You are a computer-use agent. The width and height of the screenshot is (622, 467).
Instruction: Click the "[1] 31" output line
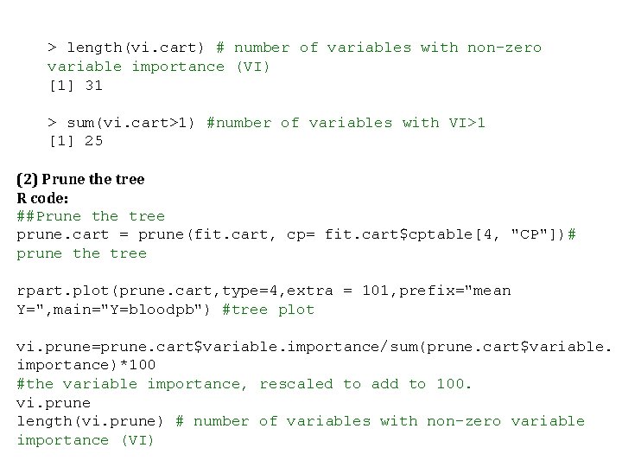[75, 86]
